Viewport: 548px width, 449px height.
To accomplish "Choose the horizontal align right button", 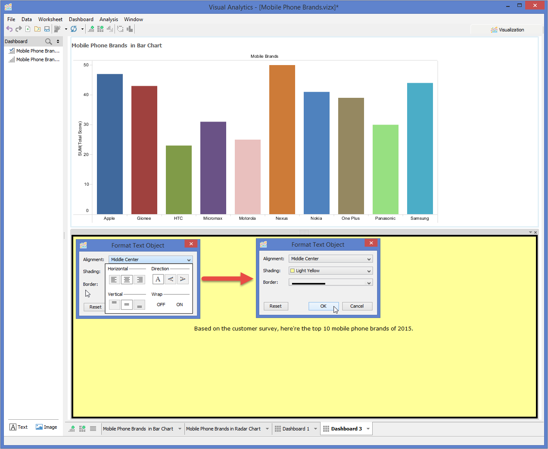I will [x=140, y=280].
